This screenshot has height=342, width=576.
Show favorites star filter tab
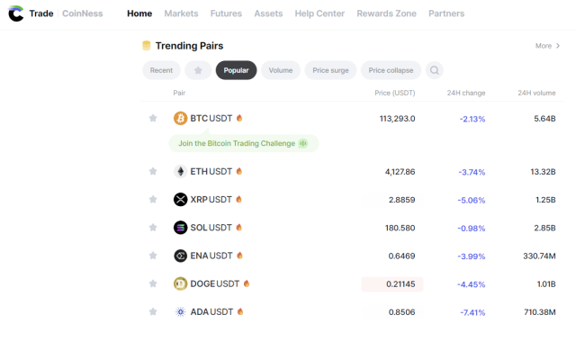[198, 70]
